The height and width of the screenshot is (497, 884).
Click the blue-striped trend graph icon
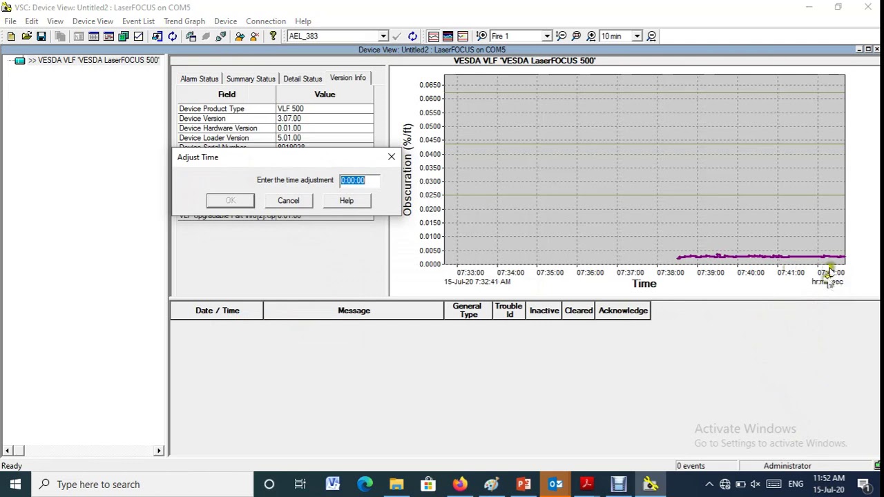pos(448,36)
